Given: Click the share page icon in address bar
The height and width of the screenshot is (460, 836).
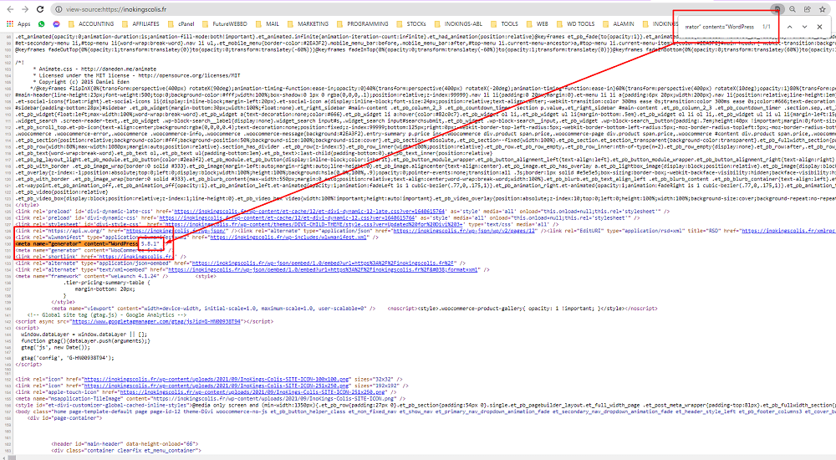Looking at the screenshot, I should click(x=808, y=9).
